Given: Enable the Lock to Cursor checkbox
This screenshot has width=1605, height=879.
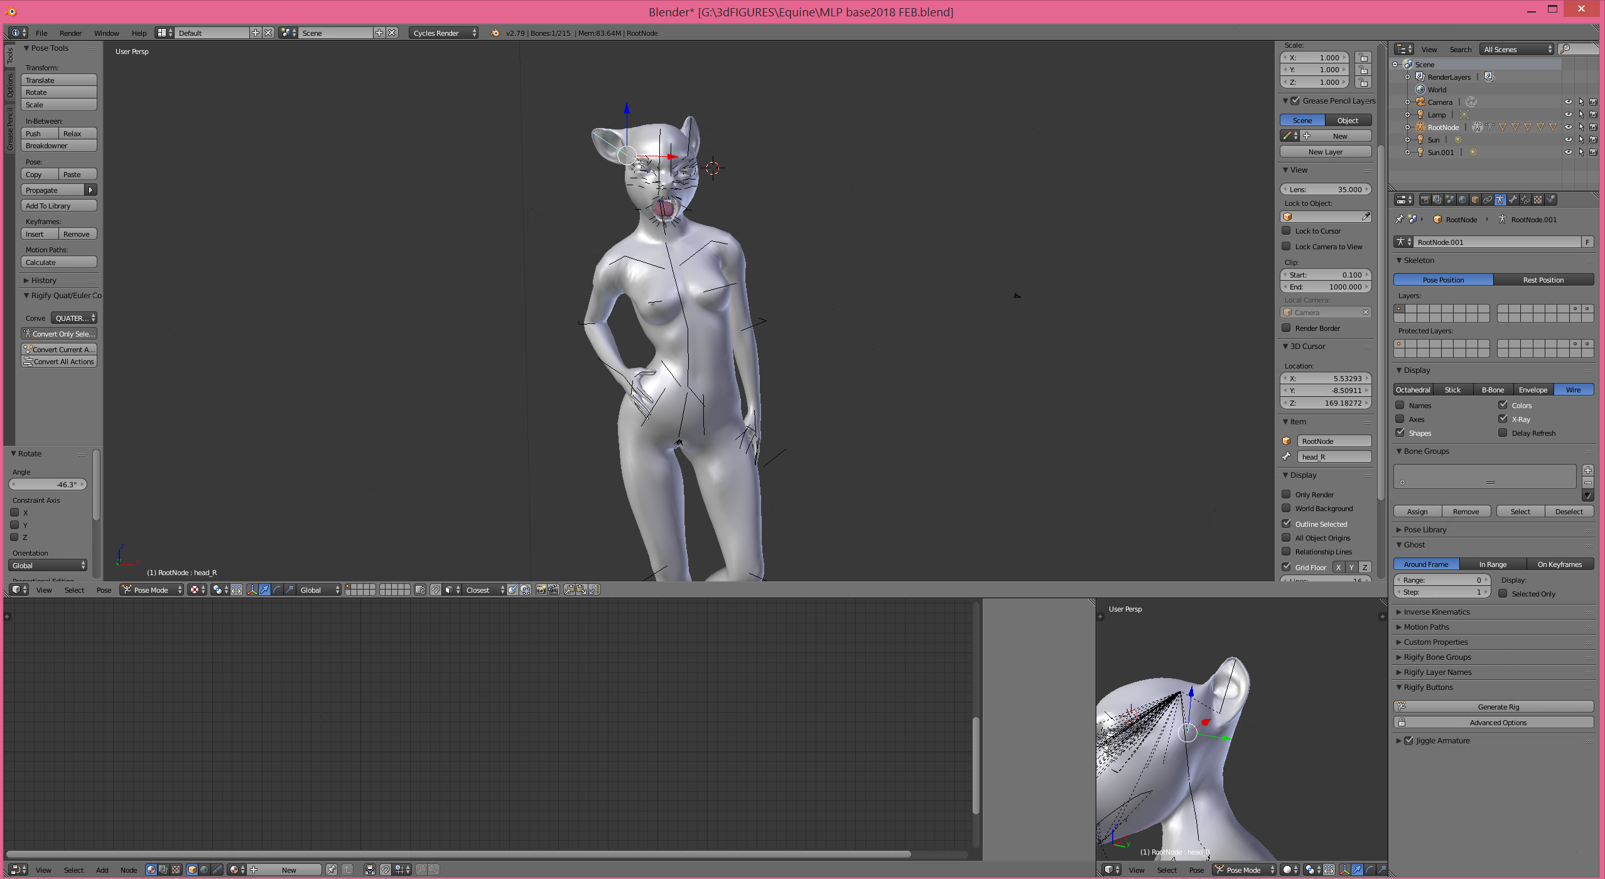Looking at the screenshot, I should click(1287, 230).
